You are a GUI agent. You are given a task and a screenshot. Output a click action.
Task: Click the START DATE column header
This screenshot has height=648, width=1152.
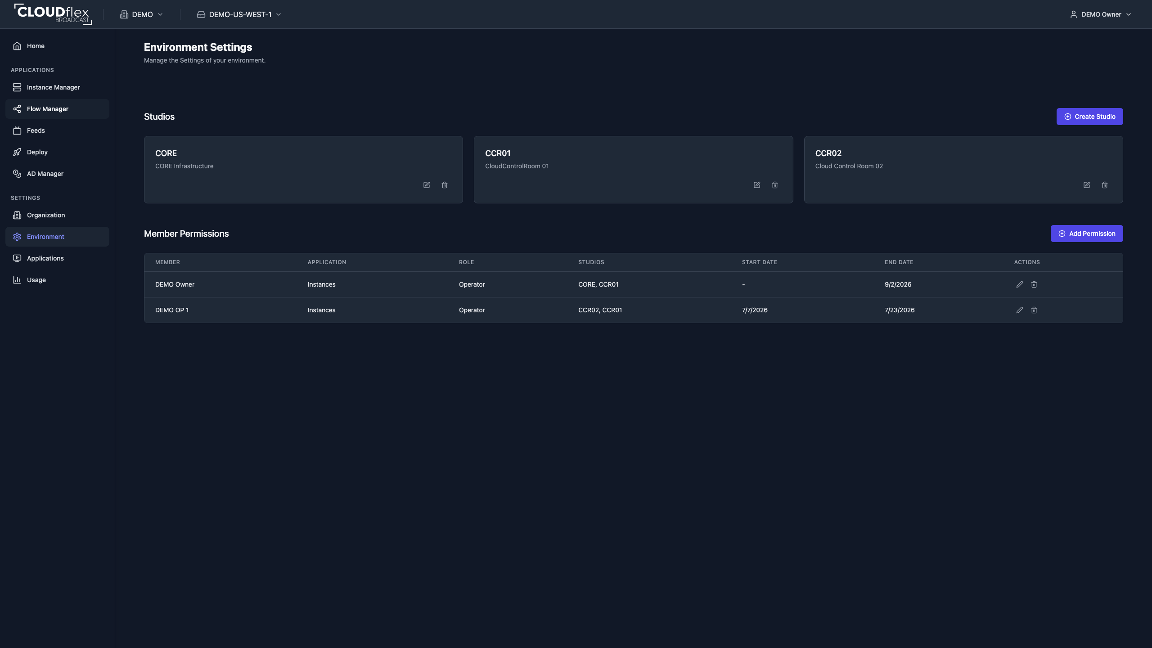pos(760,262)
